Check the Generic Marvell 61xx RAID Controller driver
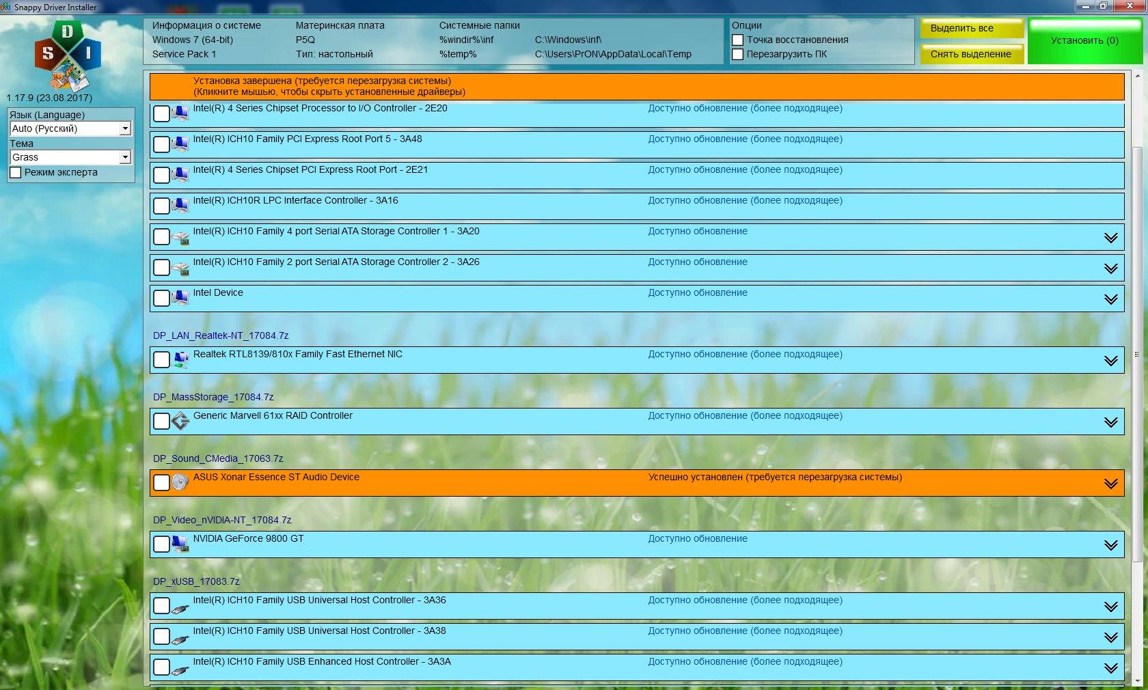 [x=161, y=421]
